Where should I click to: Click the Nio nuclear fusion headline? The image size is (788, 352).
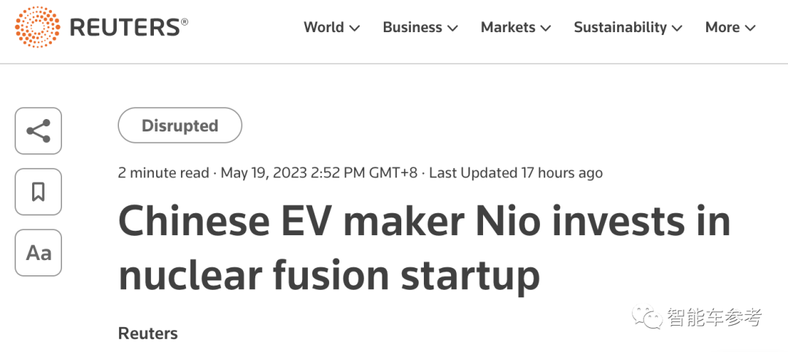tap(423, 248)
